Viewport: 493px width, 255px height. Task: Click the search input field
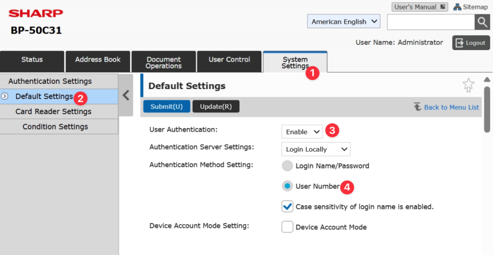pyautogui.click(x=431, y=22)
